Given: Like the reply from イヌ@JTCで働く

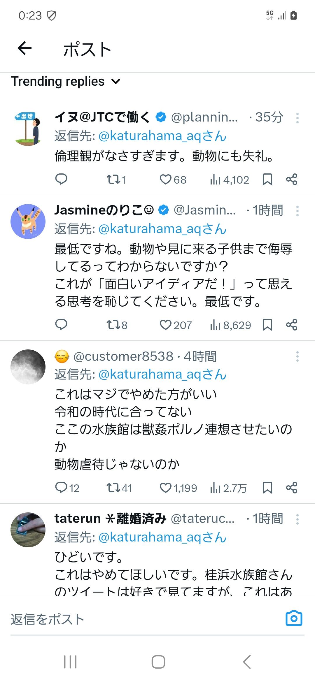Looking at the screenshot, I should click(x=173, y=180).
